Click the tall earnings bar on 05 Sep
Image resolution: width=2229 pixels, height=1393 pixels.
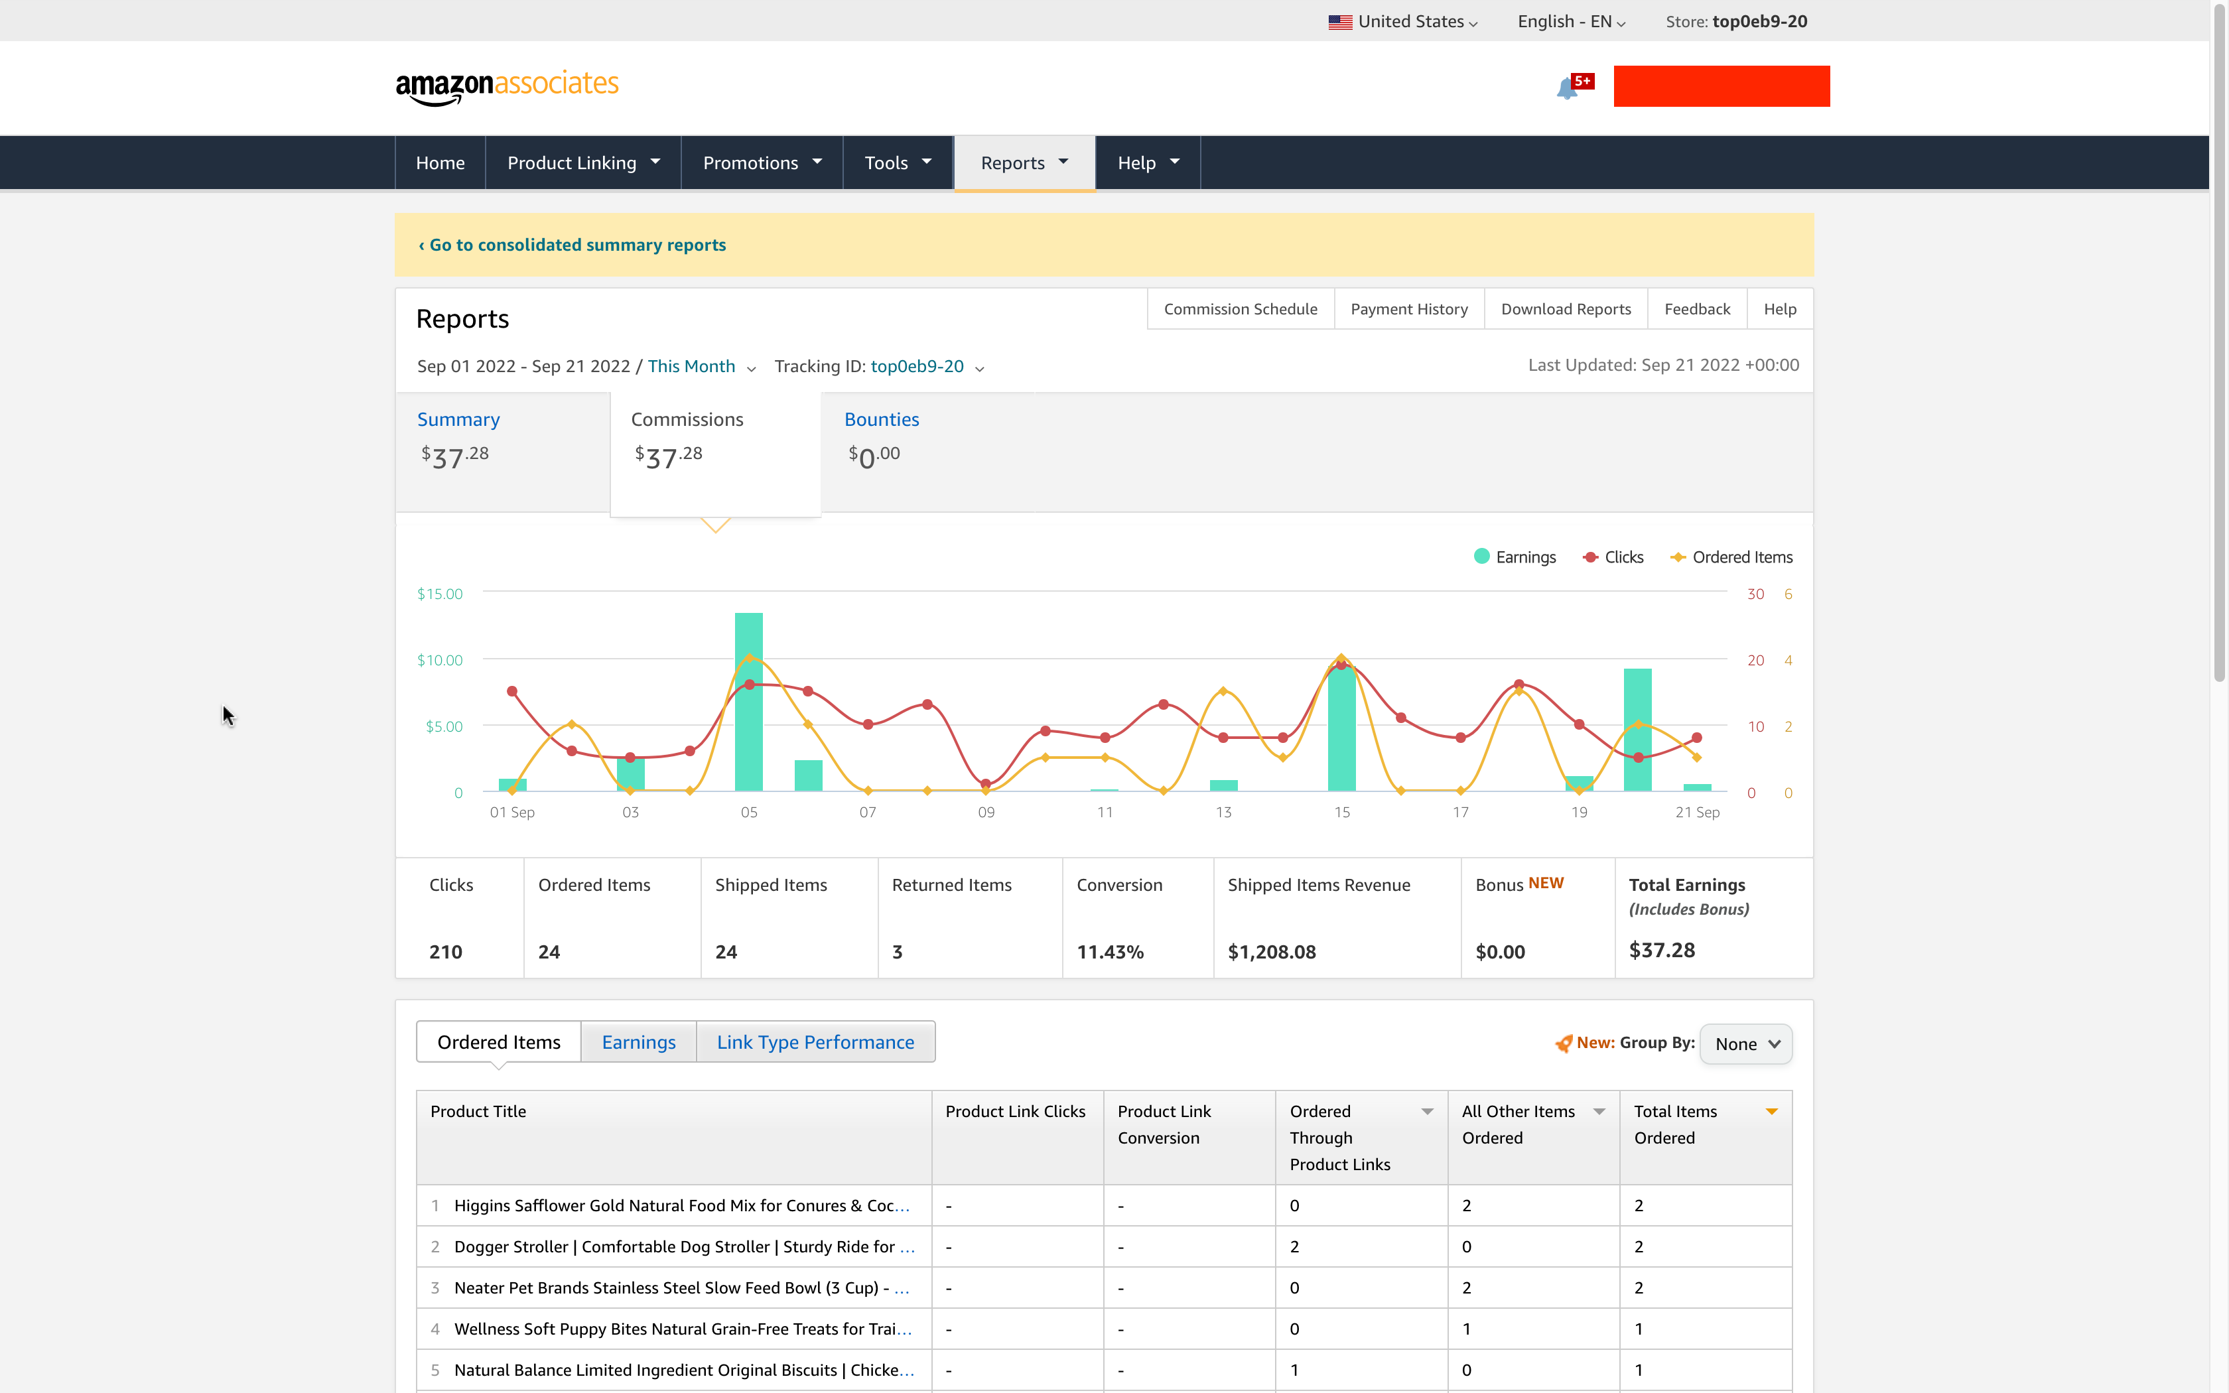click(749, 702)
